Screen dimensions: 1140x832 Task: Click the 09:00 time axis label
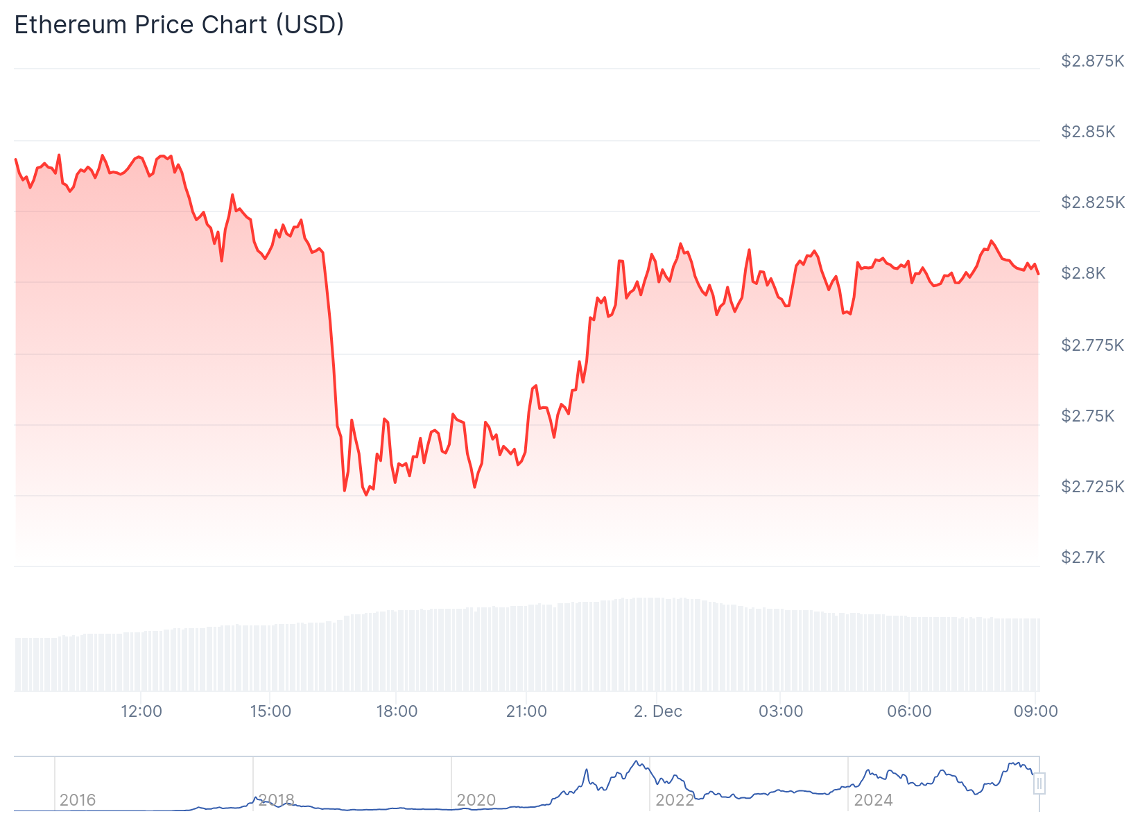coord(1036,711)
